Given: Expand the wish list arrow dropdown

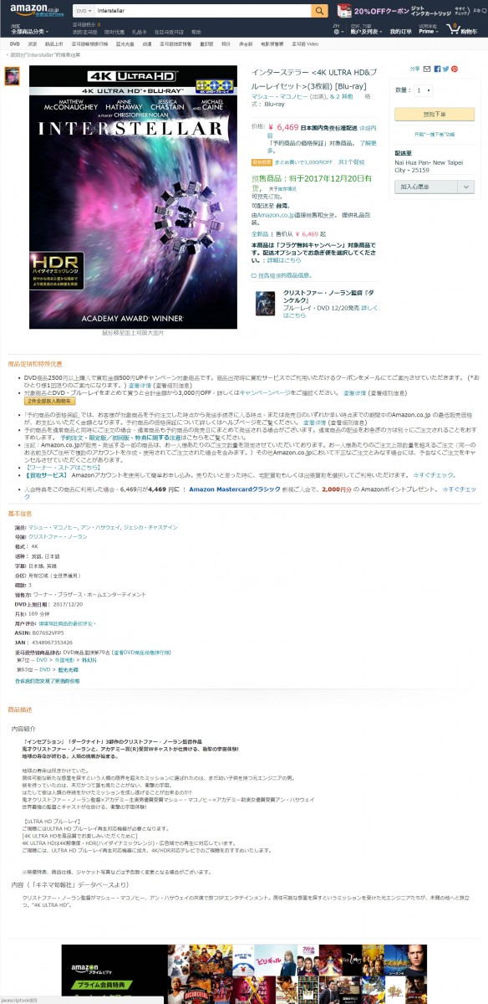Looking at the screenshot, I should [x=466, y=187].
